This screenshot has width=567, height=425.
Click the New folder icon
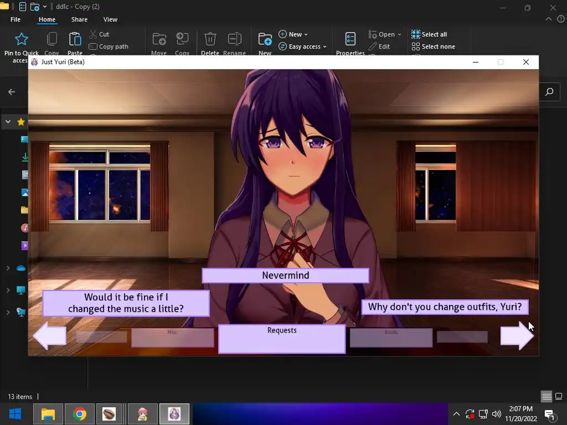(265, 39)
